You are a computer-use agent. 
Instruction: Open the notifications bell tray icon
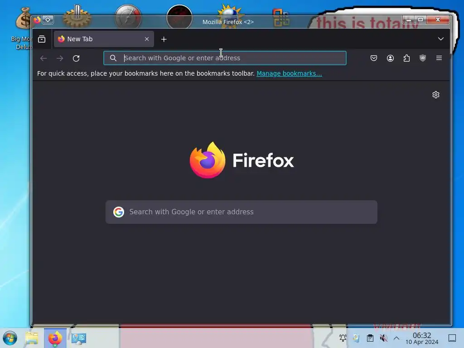point(343,338)
